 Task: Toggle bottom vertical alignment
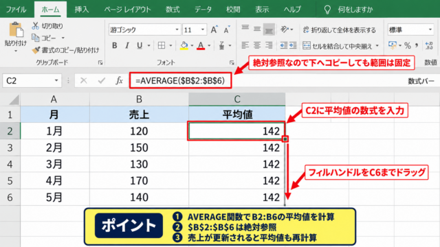click(x=269, y=30)
